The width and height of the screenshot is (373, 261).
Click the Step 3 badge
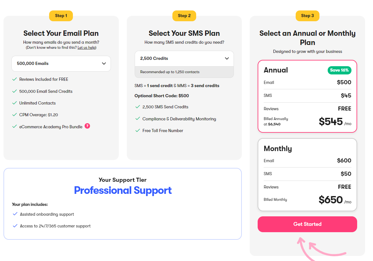tap(307, 16)
